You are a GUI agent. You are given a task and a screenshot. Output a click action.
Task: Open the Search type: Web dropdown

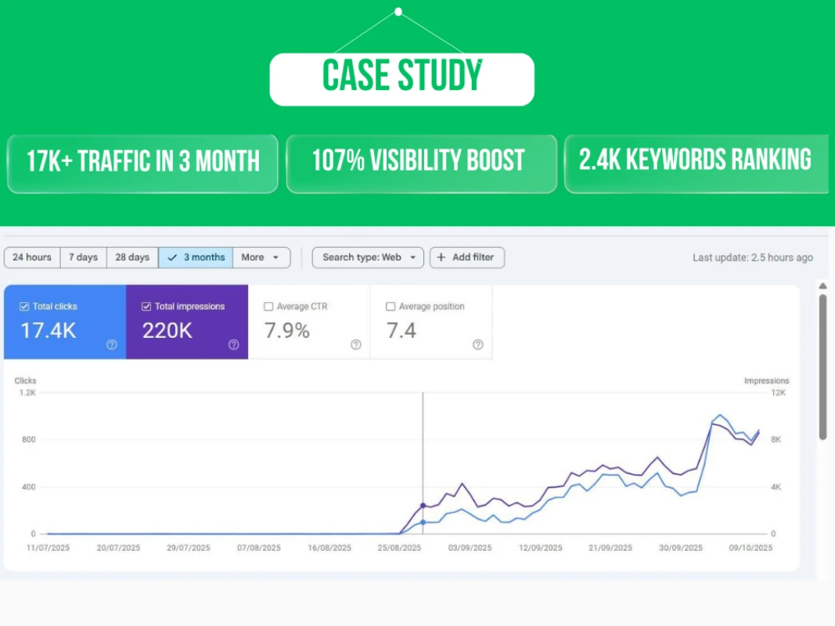pos(367,257)
